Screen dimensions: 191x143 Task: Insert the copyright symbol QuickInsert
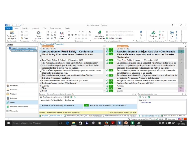pos(69,35)
